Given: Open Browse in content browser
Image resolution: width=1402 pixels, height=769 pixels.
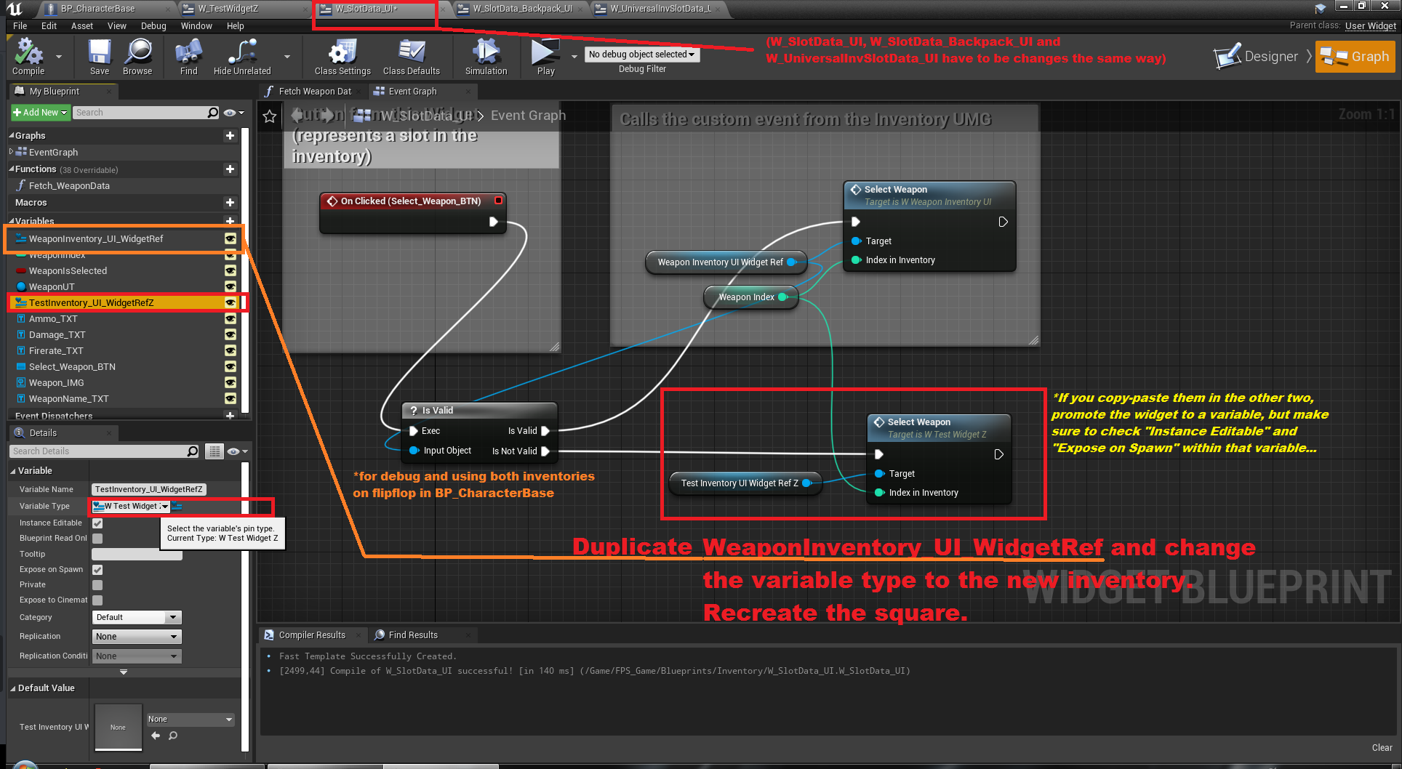Looking at the screenshot, I should coord(137,57).
